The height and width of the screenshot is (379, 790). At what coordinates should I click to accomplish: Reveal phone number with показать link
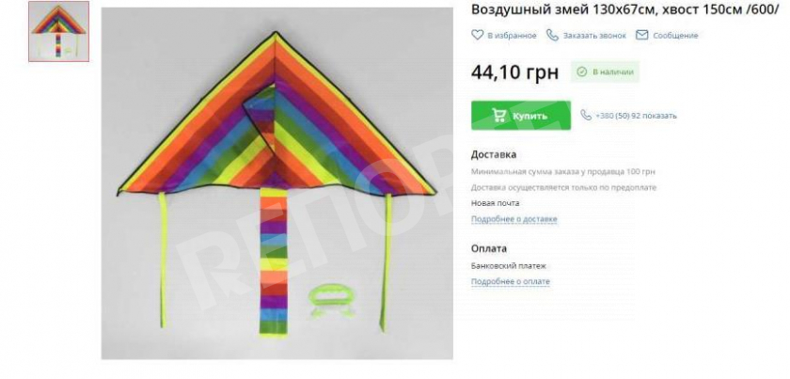[660, 116]
